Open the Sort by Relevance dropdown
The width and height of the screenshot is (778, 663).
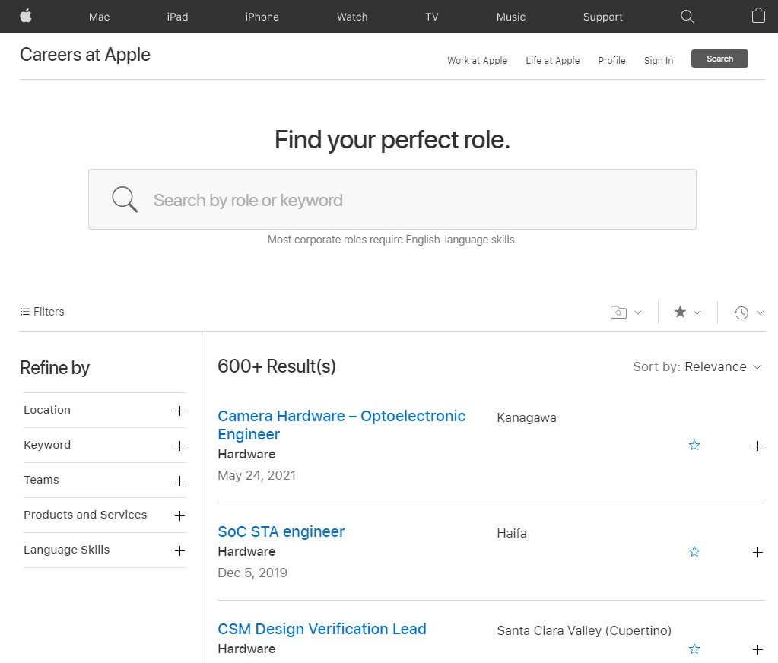[x=697, y=366]
